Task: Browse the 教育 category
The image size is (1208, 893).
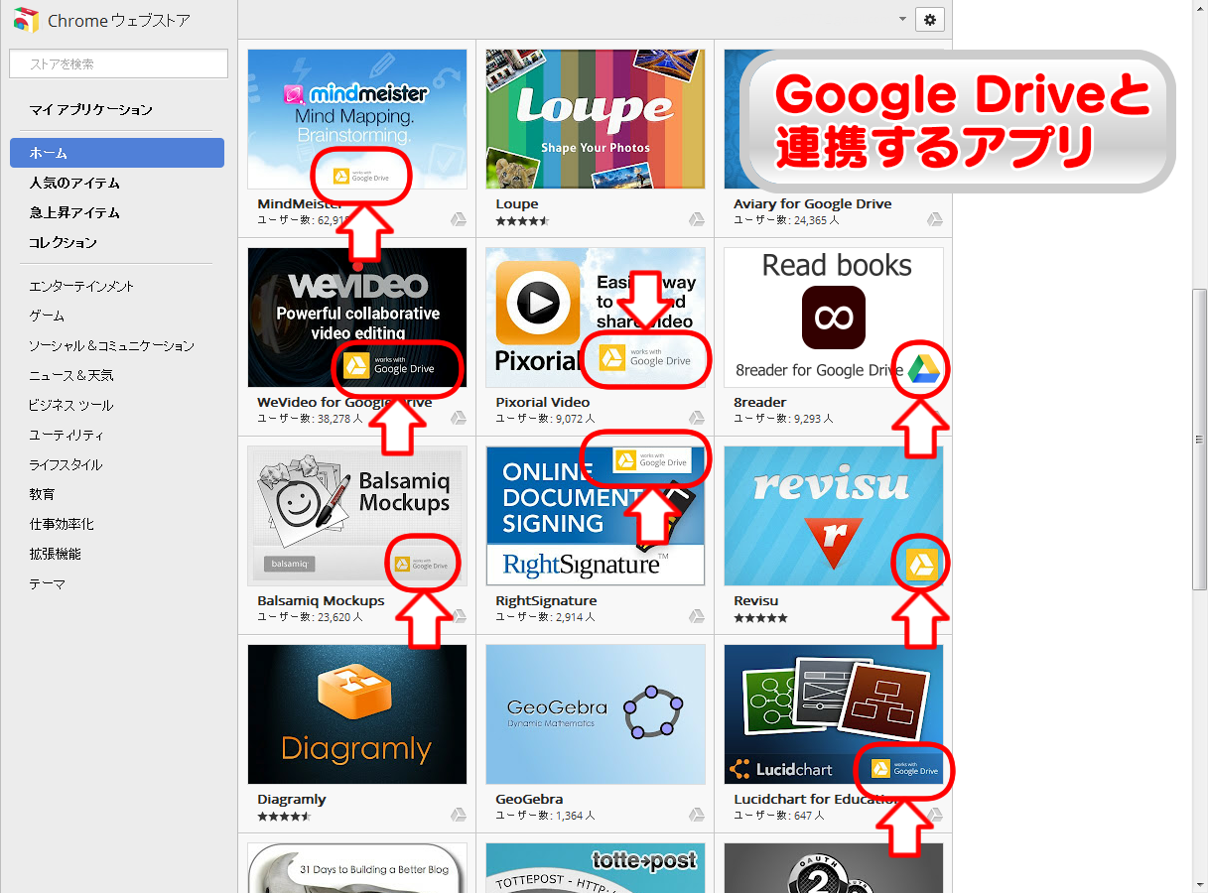Action: click(42, 494)
